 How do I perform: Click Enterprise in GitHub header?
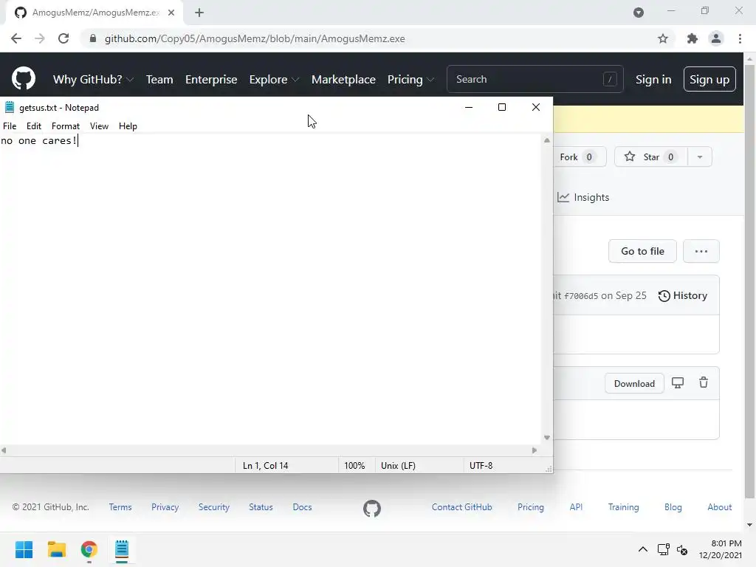(211, 79)
